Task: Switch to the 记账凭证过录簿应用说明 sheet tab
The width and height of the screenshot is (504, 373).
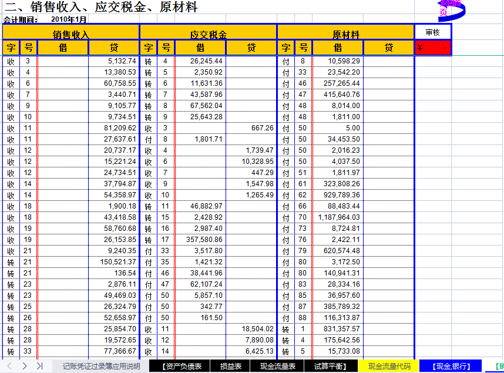Action: coord(101,365)
